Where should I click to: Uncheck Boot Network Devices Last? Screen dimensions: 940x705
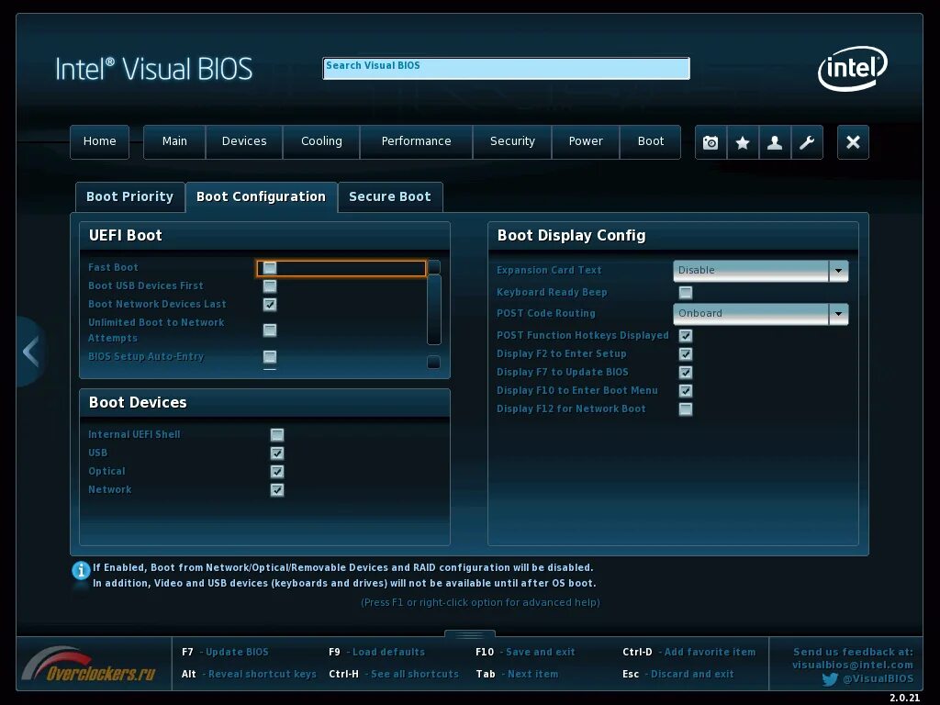click(270, 305)
